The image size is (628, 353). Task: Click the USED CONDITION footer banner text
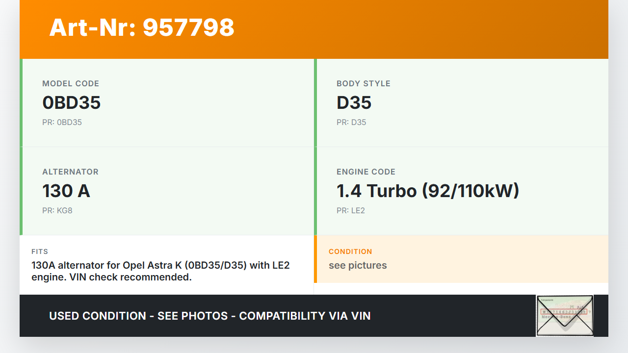point(210,316)
